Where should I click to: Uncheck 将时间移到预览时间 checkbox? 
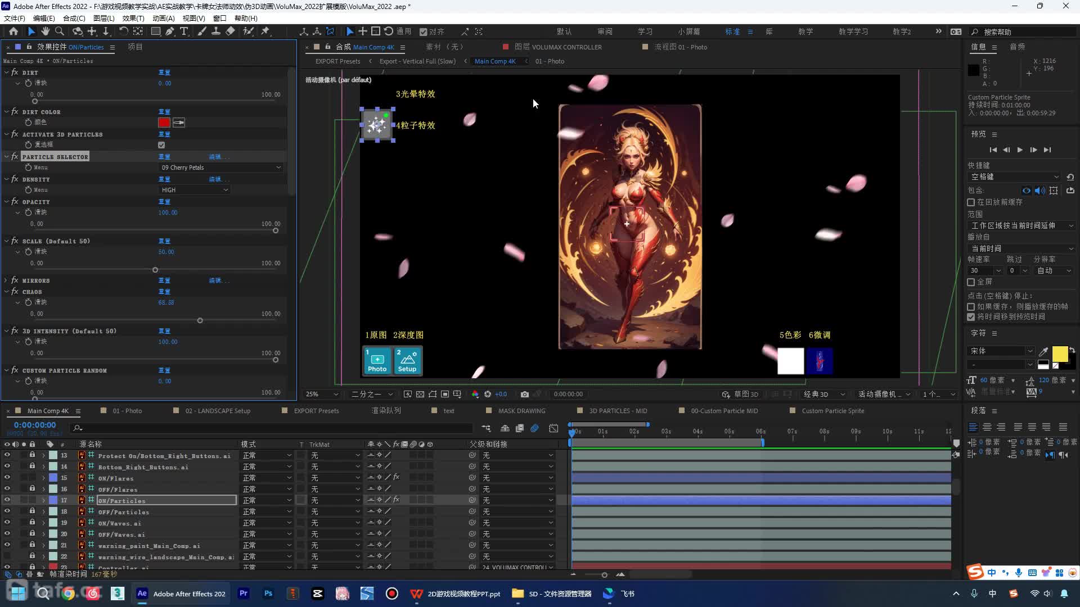(x=971, y=317)
